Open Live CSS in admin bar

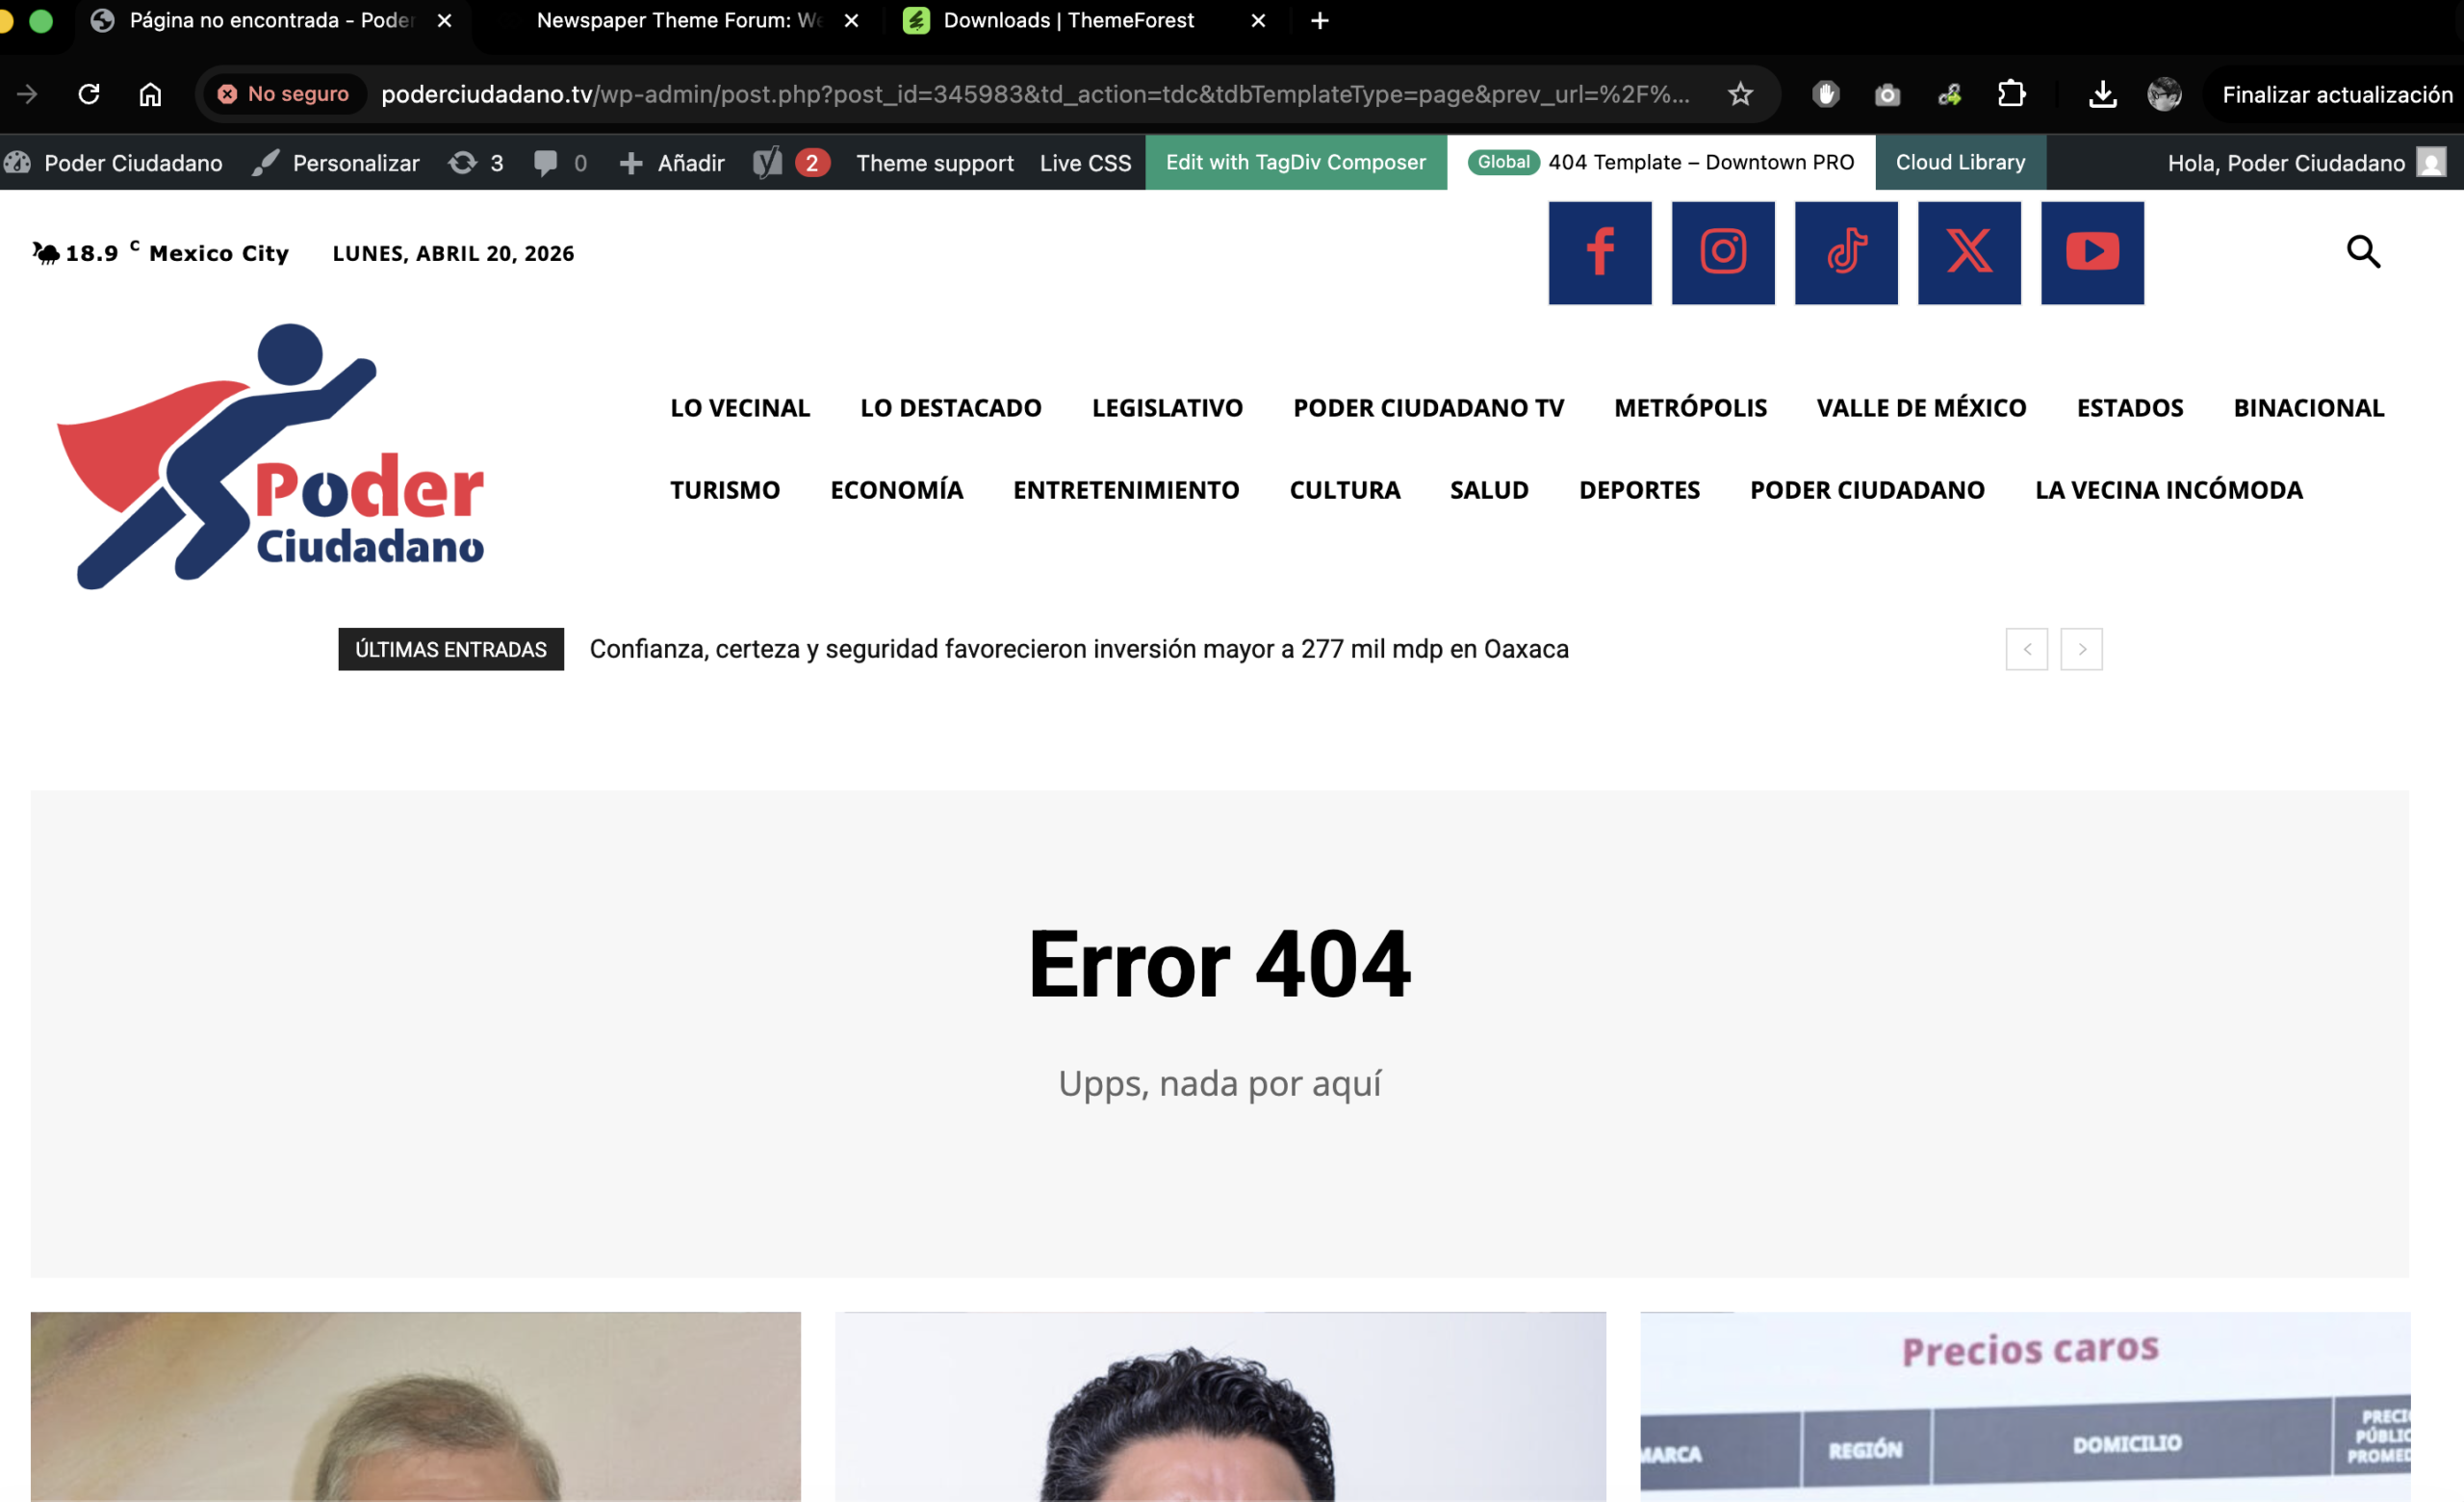click(1085, 162)
